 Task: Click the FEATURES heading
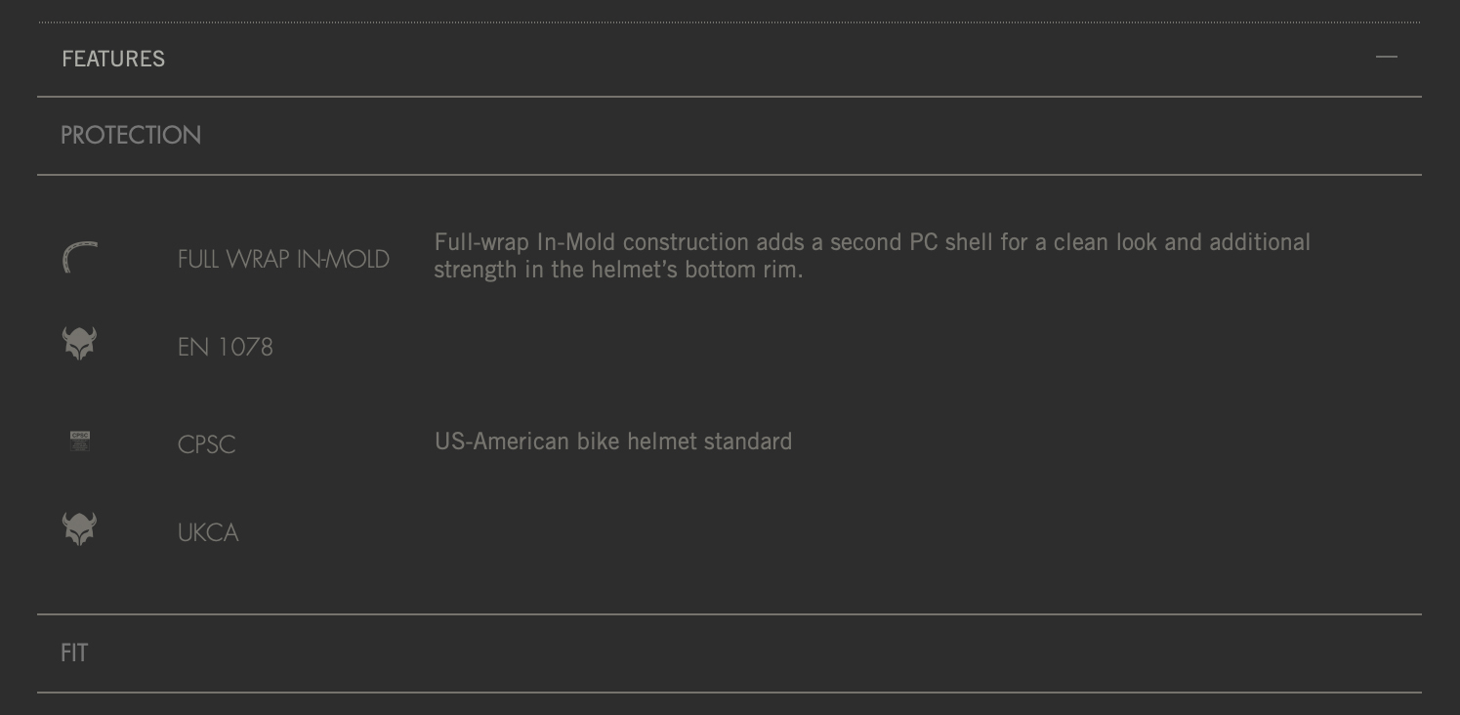[x=113, y=59]
